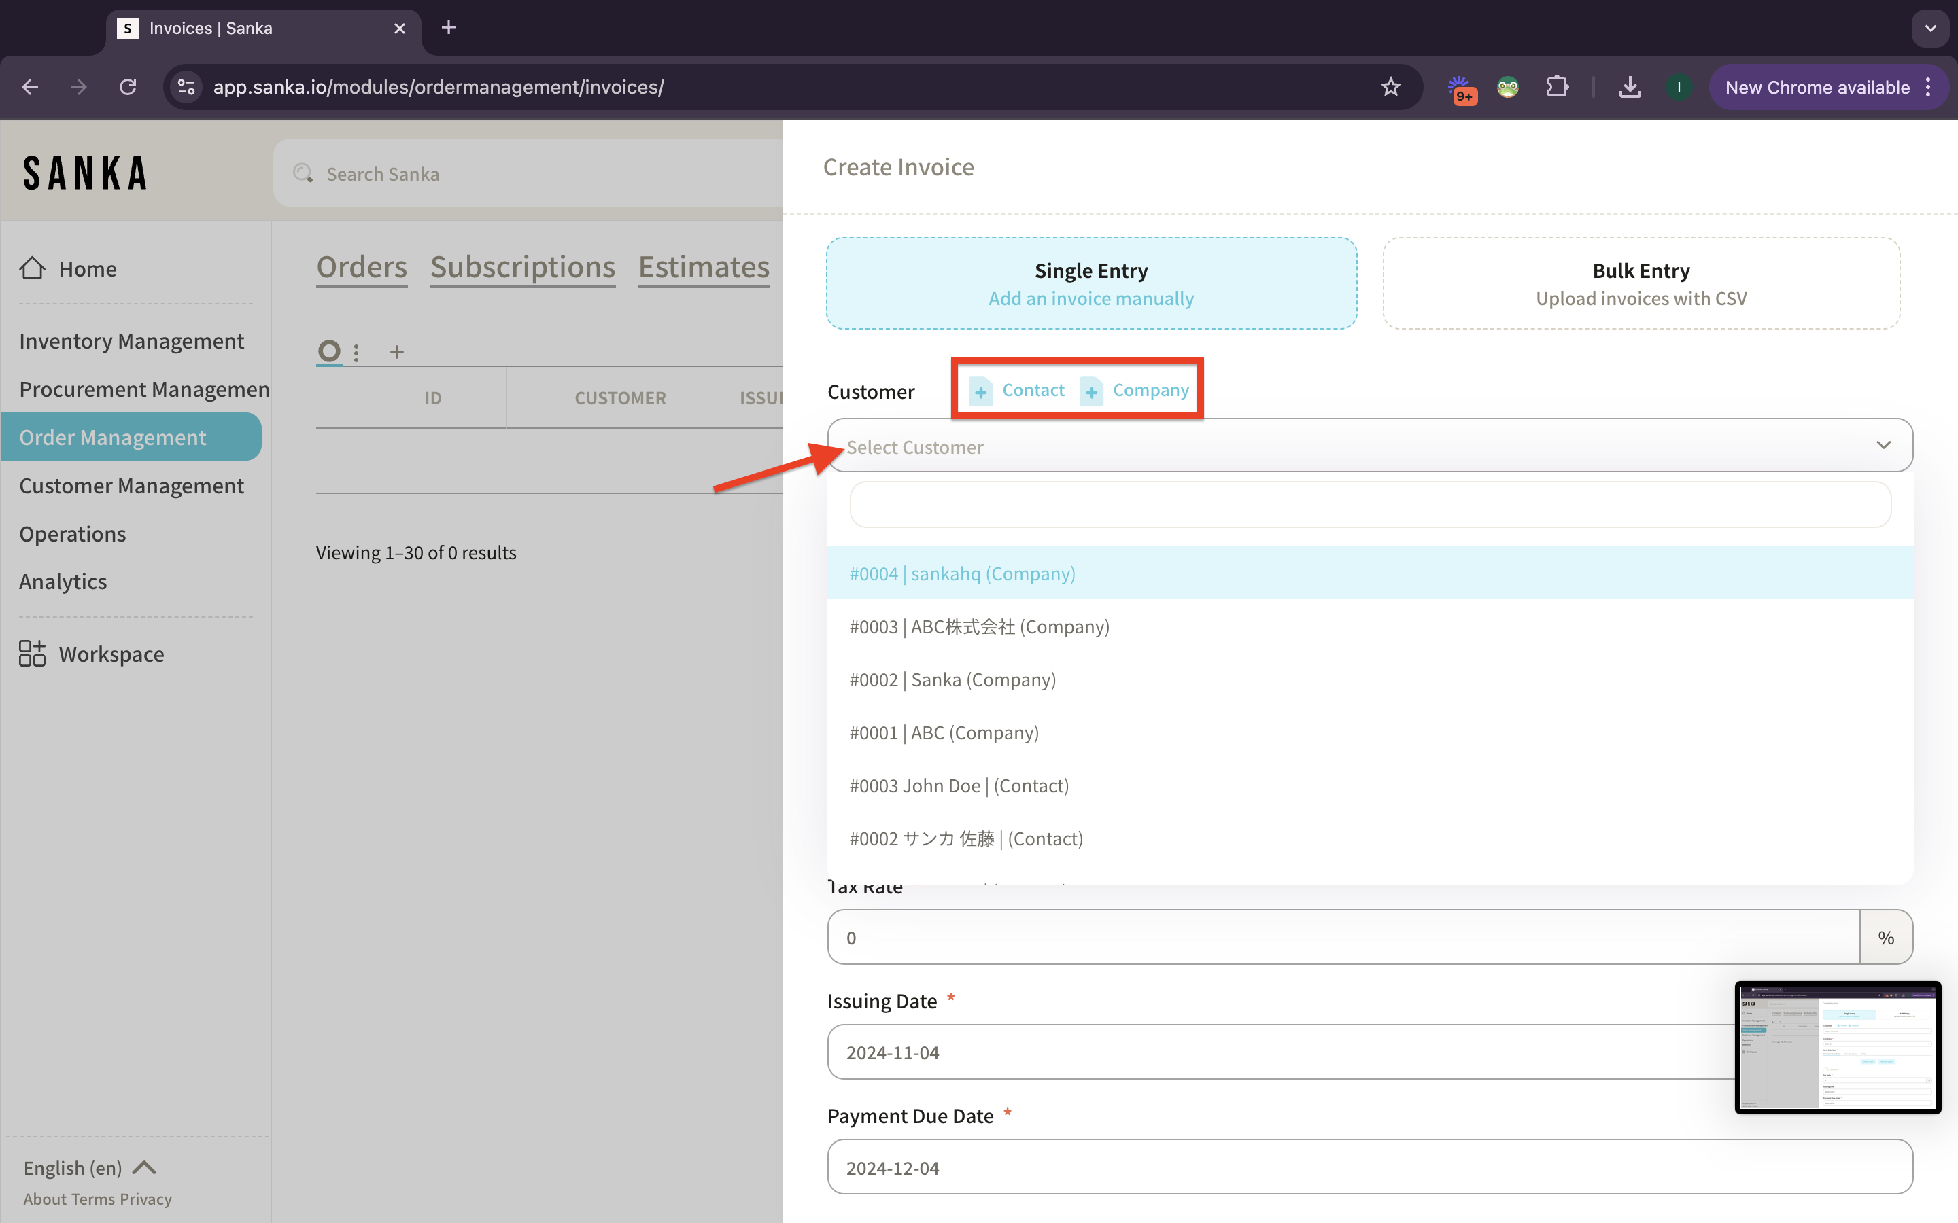The image size is (1958, 1223).
Task: Reload the page with refresh icon
Action: click(128, 86)
